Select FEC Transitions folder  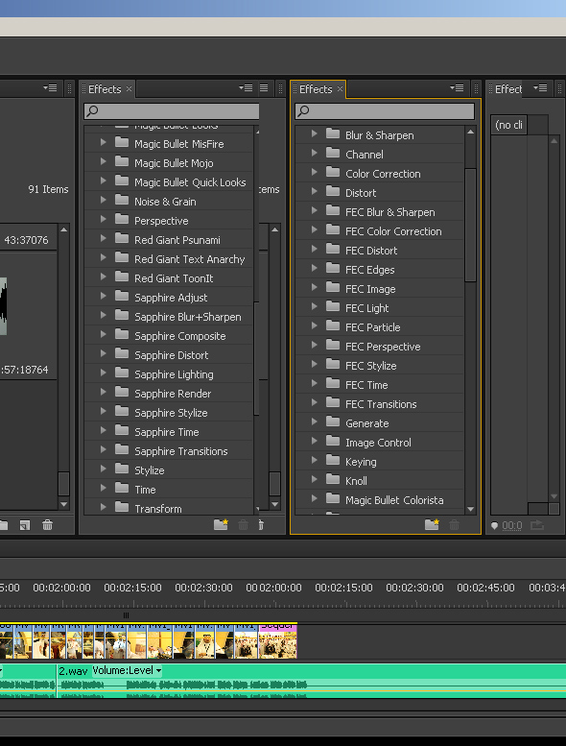tap(381, 404)
